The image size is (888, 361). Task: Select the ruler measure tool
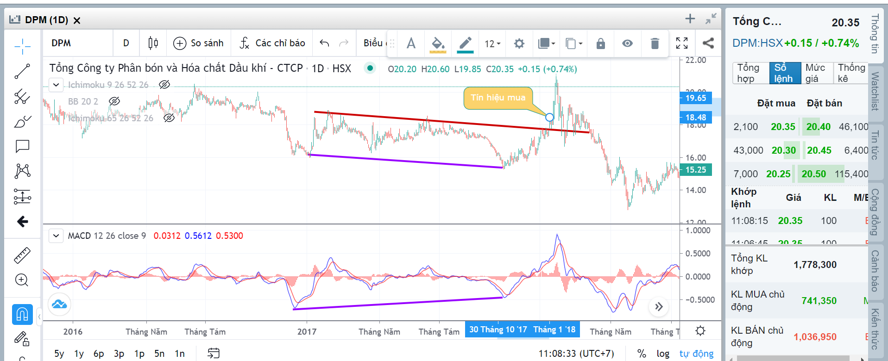pos(22,255)
